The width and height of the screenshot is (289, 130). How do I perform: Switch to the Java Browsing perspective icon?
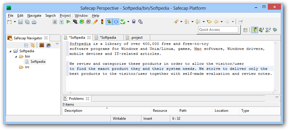coord(268,30)
